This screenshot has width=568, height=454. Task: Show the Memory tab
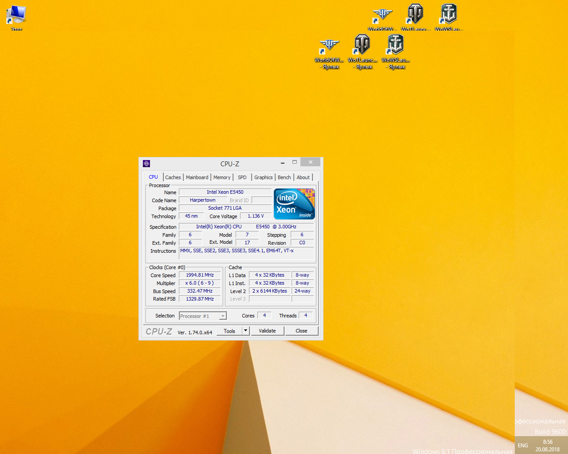[222, 177]
